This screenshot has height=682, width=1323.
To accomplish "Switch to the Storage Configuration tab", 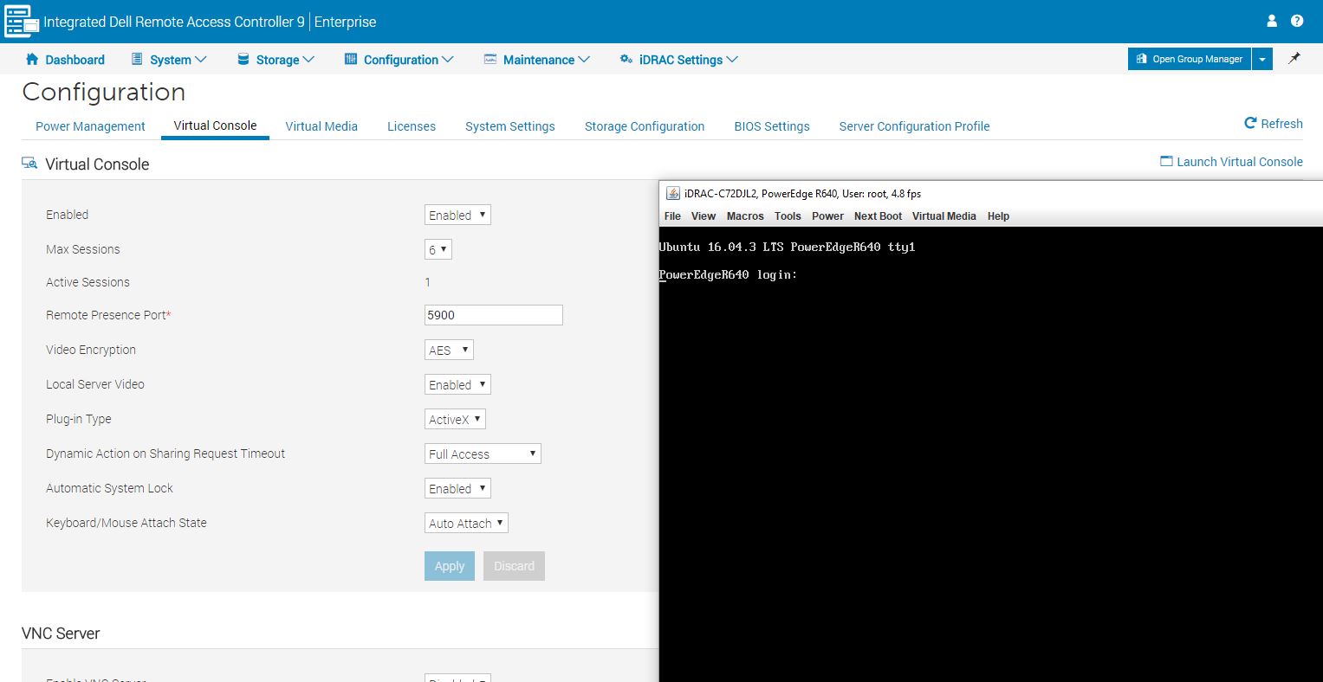I will pyautogui.click(x=645, y=126).
